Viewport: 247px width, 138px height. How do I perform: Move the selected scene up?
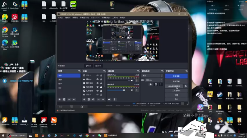69,99
